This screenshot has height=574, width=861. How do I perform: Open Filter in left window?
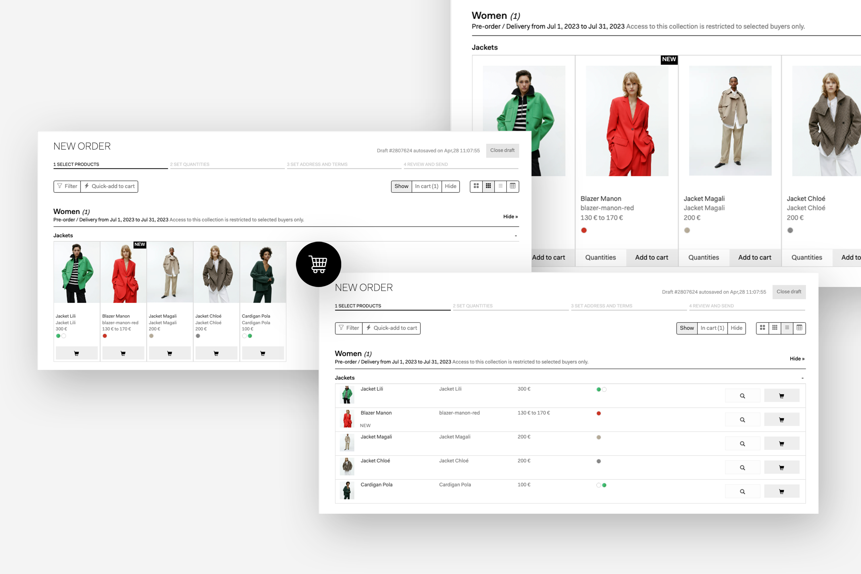click(67, 186)
